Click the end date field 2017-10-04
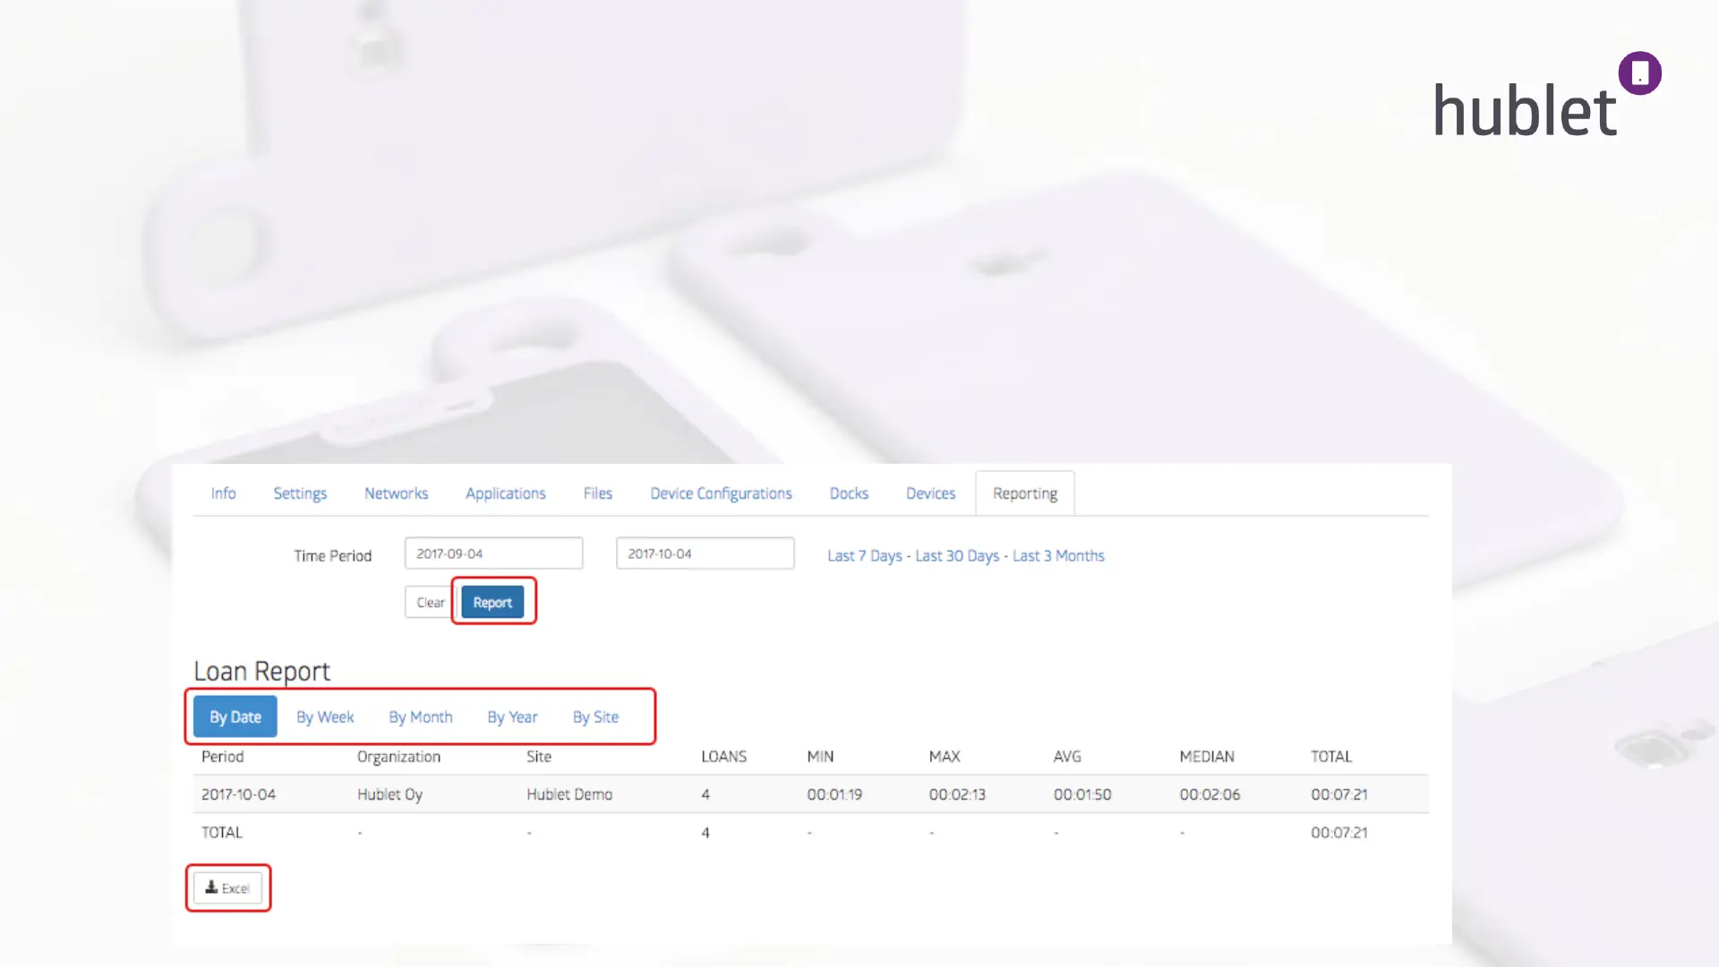Screen dimensions: 1719x967 [x=705, y=553]
